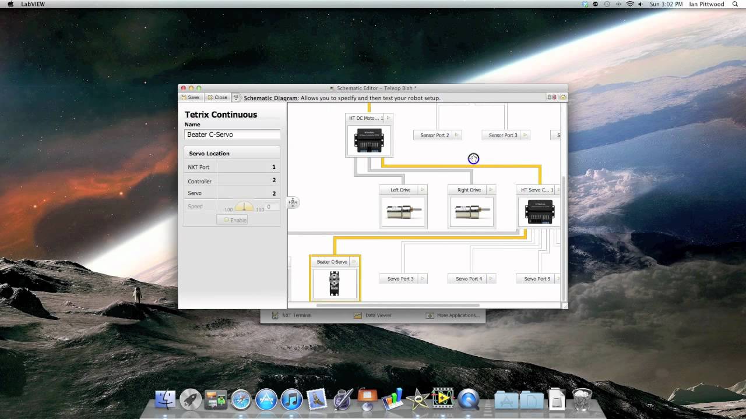746x419 pixels.
Task: Open QuickTime Player from the Dock
Action: [x=468, y=400]
